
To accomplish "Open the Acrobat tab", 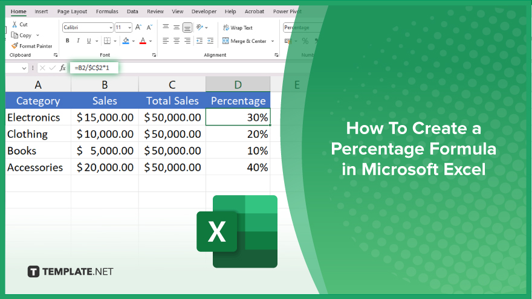I will point(254,11).
